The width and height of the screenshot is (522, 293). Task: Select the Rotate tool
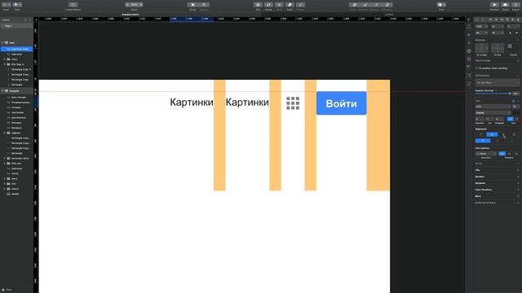(x=268, y=5)
